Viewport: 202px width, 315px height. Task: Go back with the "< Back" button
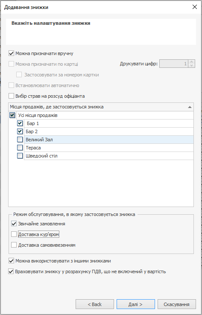click(95, 304)
